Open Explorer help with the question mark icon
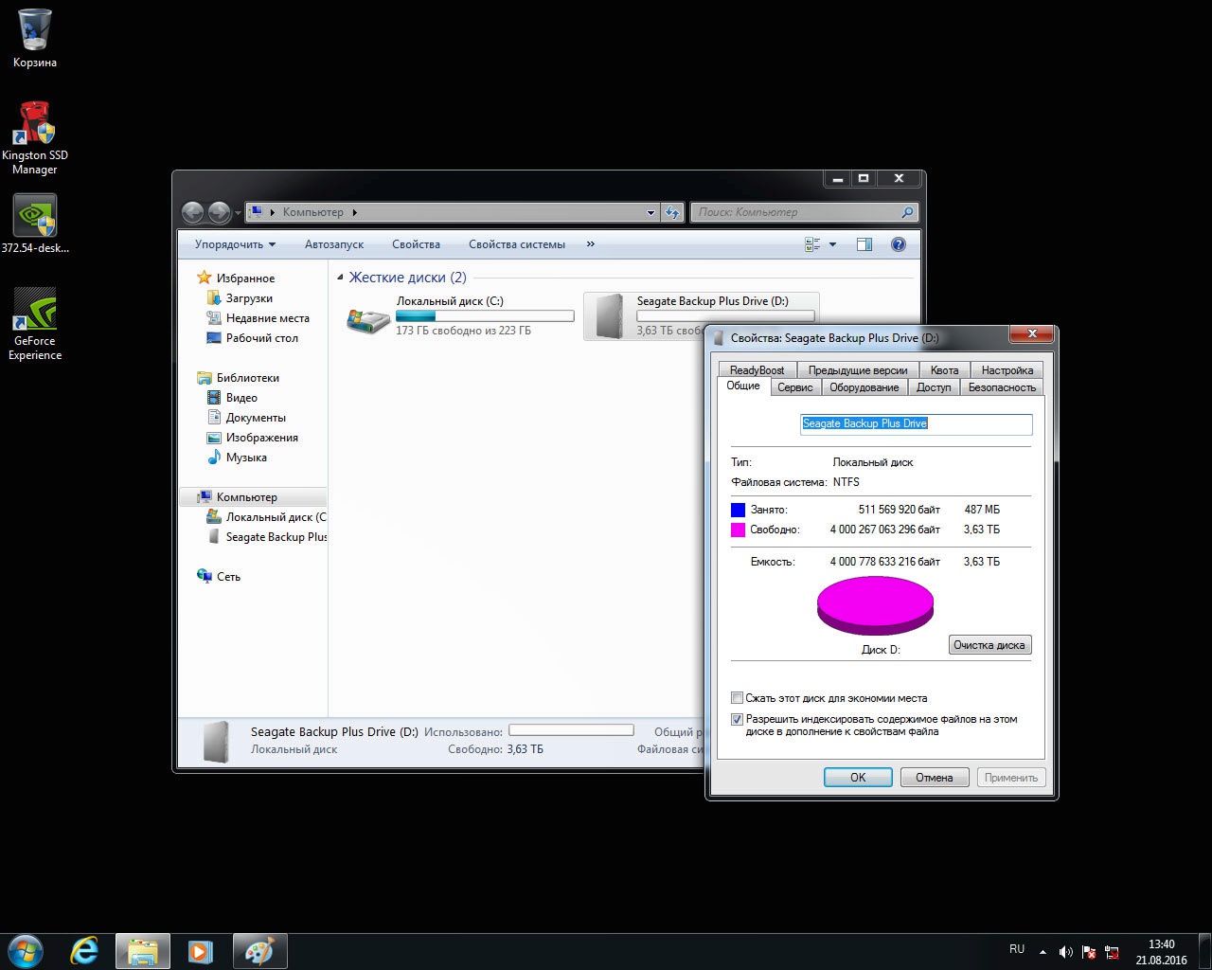Screen dimensions: 1212x970 [899, 244]
